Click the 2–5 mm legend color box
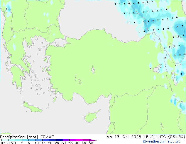186x144 pixels. coord(25,140)
